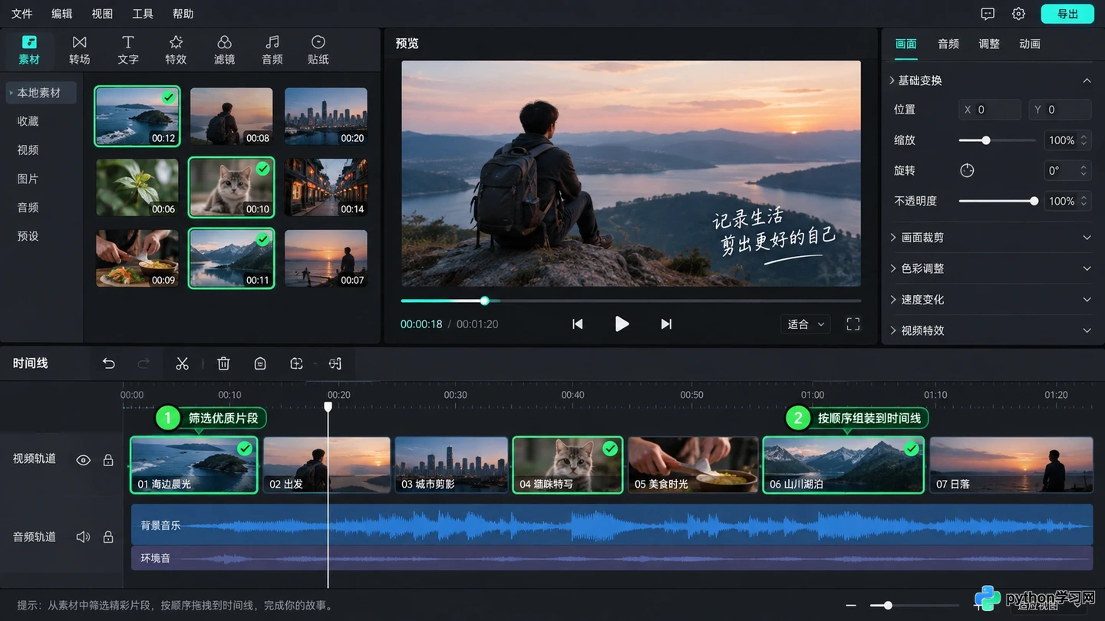Click the position X input field
1105x621 pixels.
pos(990,110)
